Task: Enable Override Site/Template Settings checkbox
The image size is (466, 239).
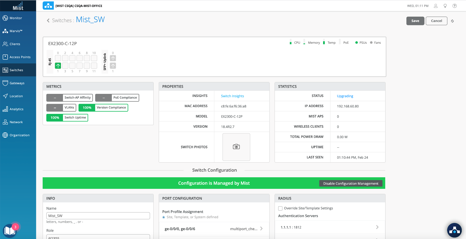Action: (280, 208)
